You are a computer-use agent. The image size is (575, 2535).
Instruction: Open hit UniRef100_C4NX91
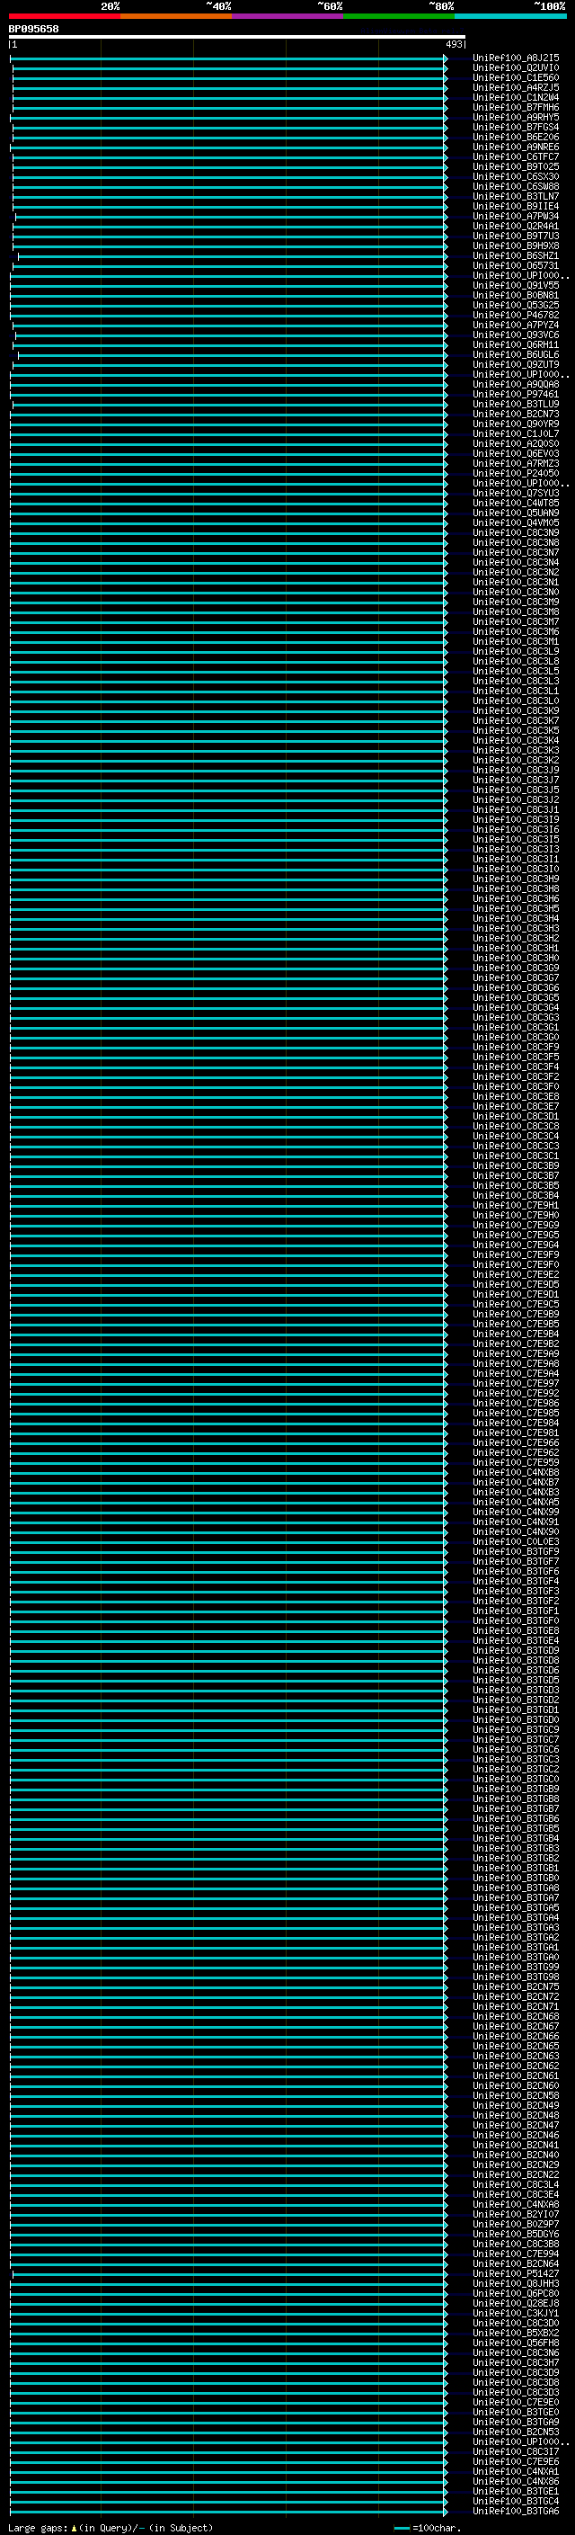516,1522
